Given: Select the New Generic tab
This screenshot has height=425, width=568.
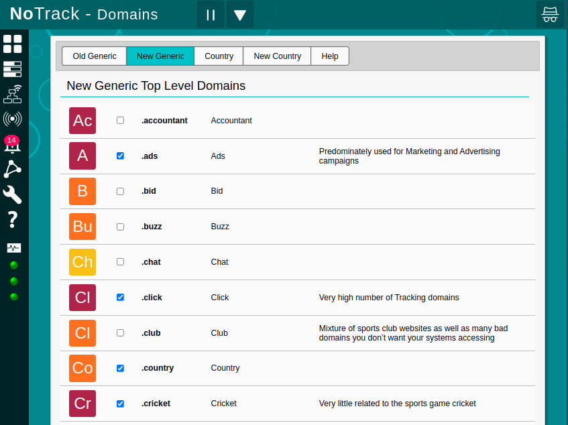Looking at the screenshot, I should (160, 56).
